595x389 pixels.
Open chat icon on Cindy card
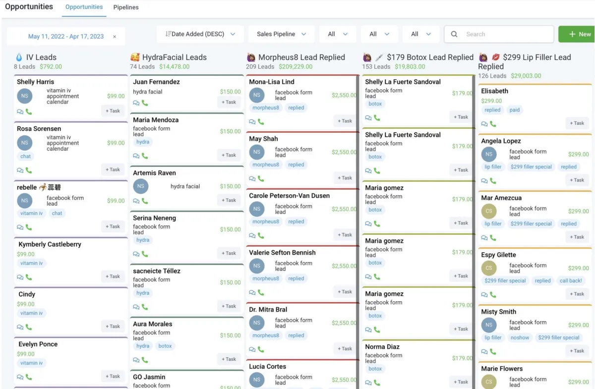(20, 327)
